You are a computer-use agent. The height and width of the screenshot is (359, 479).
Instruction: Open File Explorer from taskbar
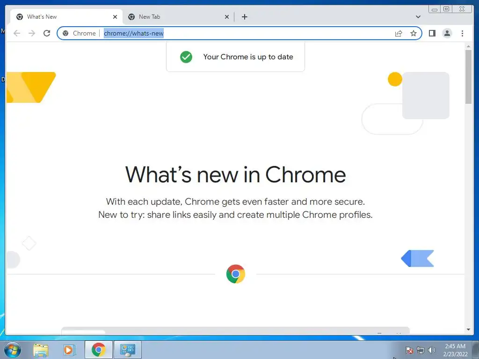point(41,350)
